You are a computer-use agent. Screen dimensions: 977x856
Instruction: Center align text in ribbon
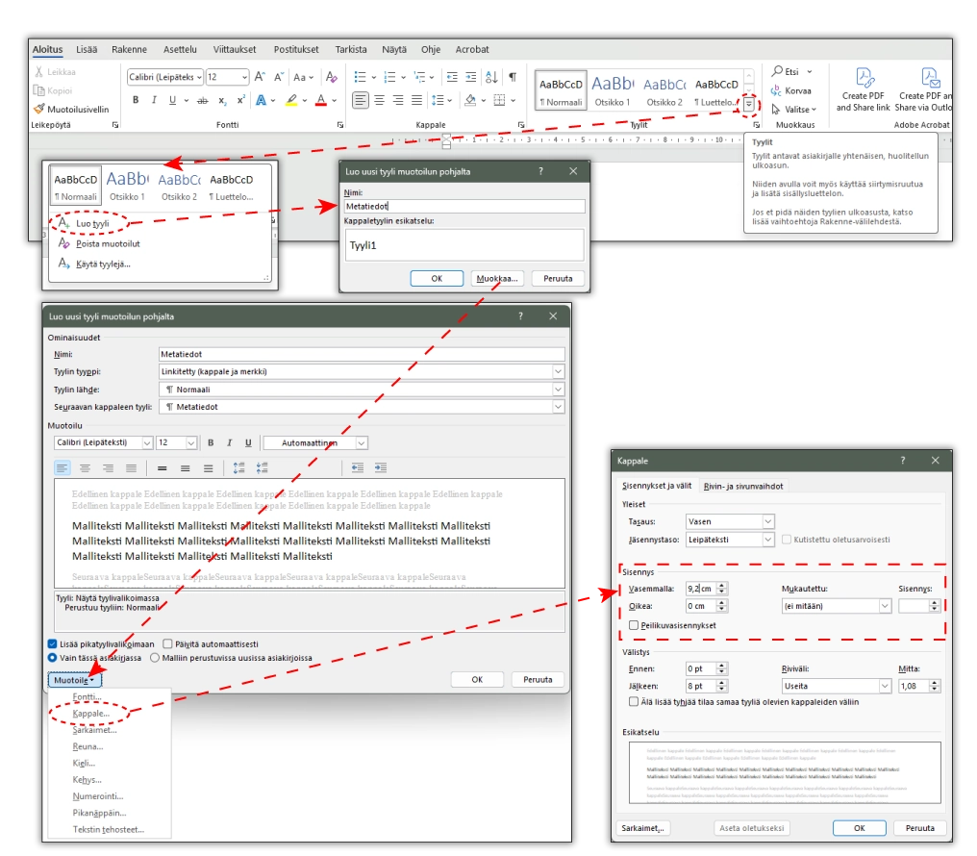tap(380, 100)
